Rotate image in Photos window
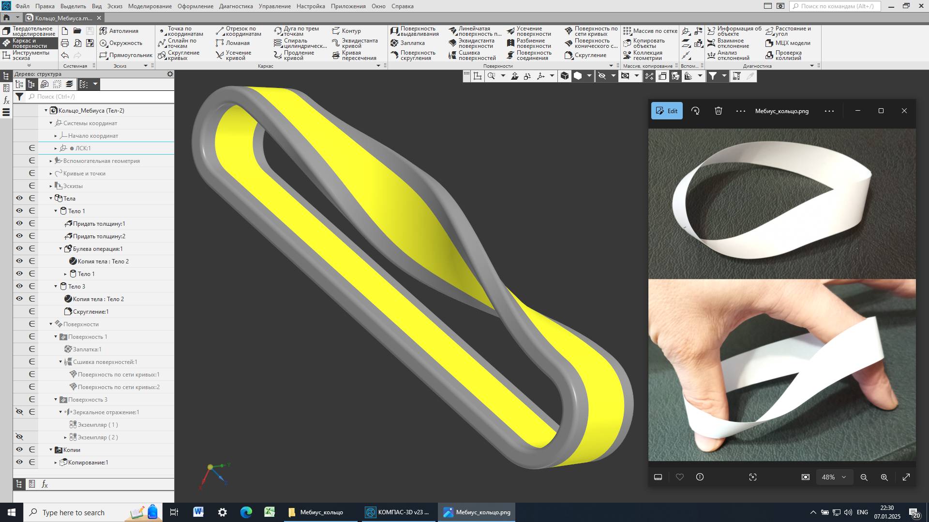This screenshot has width=929, height=522. point(695,111)
